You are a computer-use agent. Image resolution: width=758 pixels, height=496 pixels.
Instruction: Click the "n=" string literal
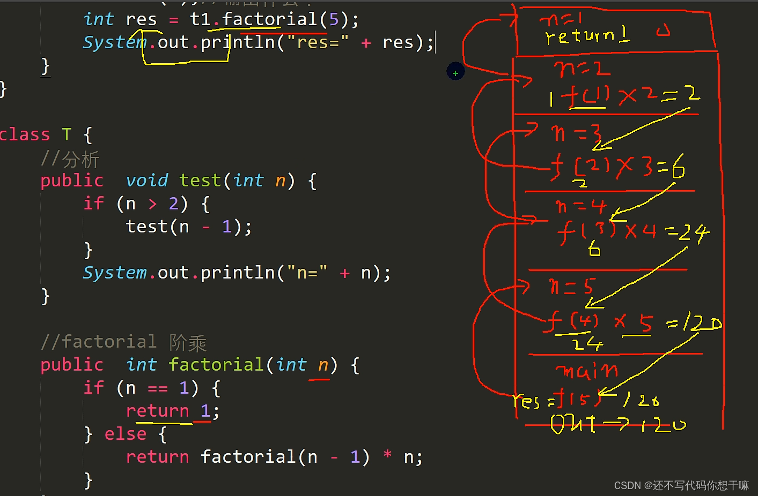(307, 273)
